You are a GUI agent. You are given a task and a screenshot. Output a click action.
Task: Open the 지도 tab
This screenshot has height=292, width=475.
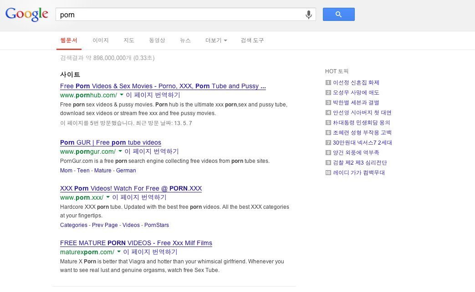[129, 40]
